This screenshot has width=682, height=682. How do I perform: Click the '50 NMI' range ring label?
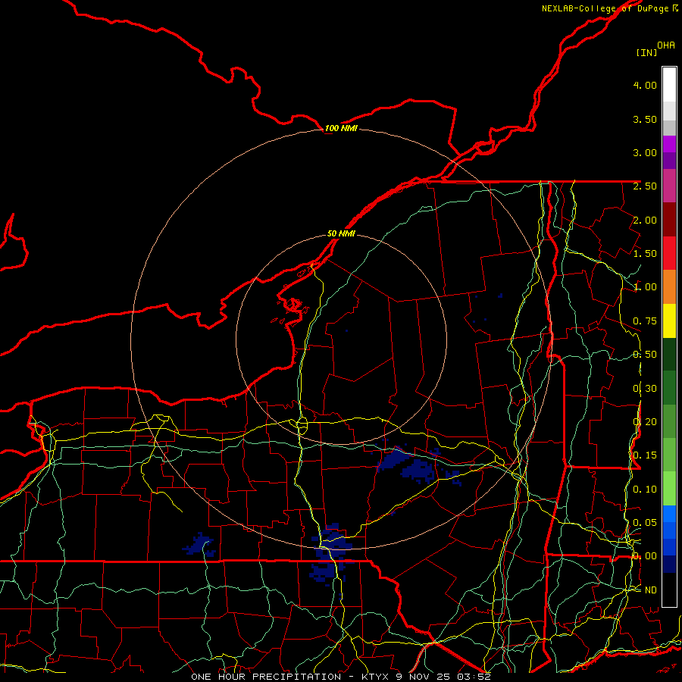point(341,233)
